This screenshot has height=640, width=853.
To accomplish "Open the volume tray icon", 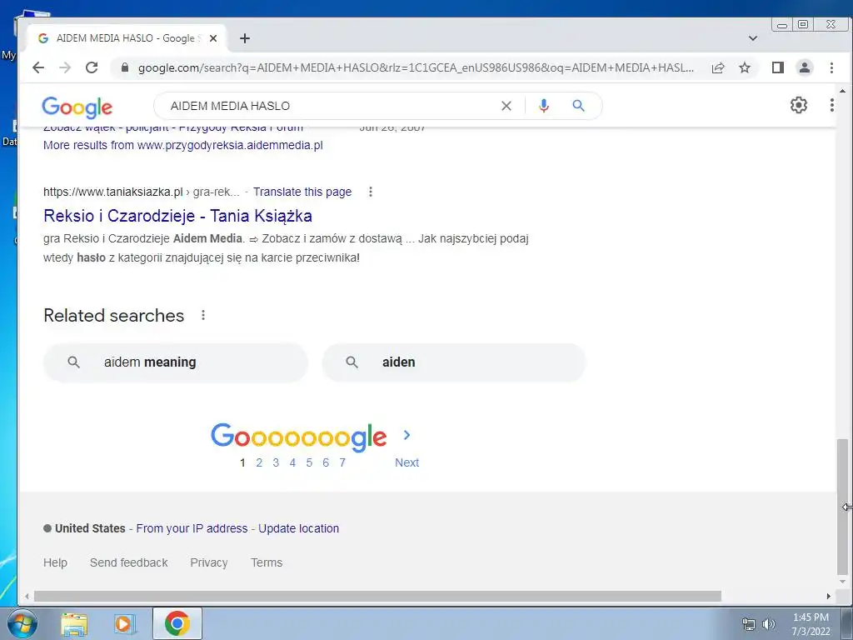I will [x=769, y=624].
